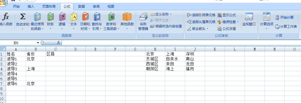Select cell C1 containing 区县
This screenshot has height=103, width=301.
56,54
